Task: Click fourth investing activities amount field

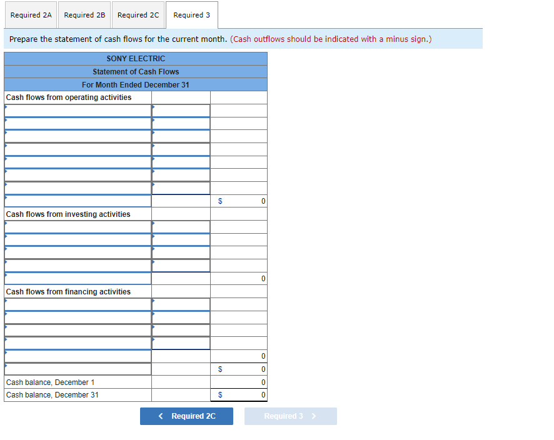Action: tap(181, 266)
